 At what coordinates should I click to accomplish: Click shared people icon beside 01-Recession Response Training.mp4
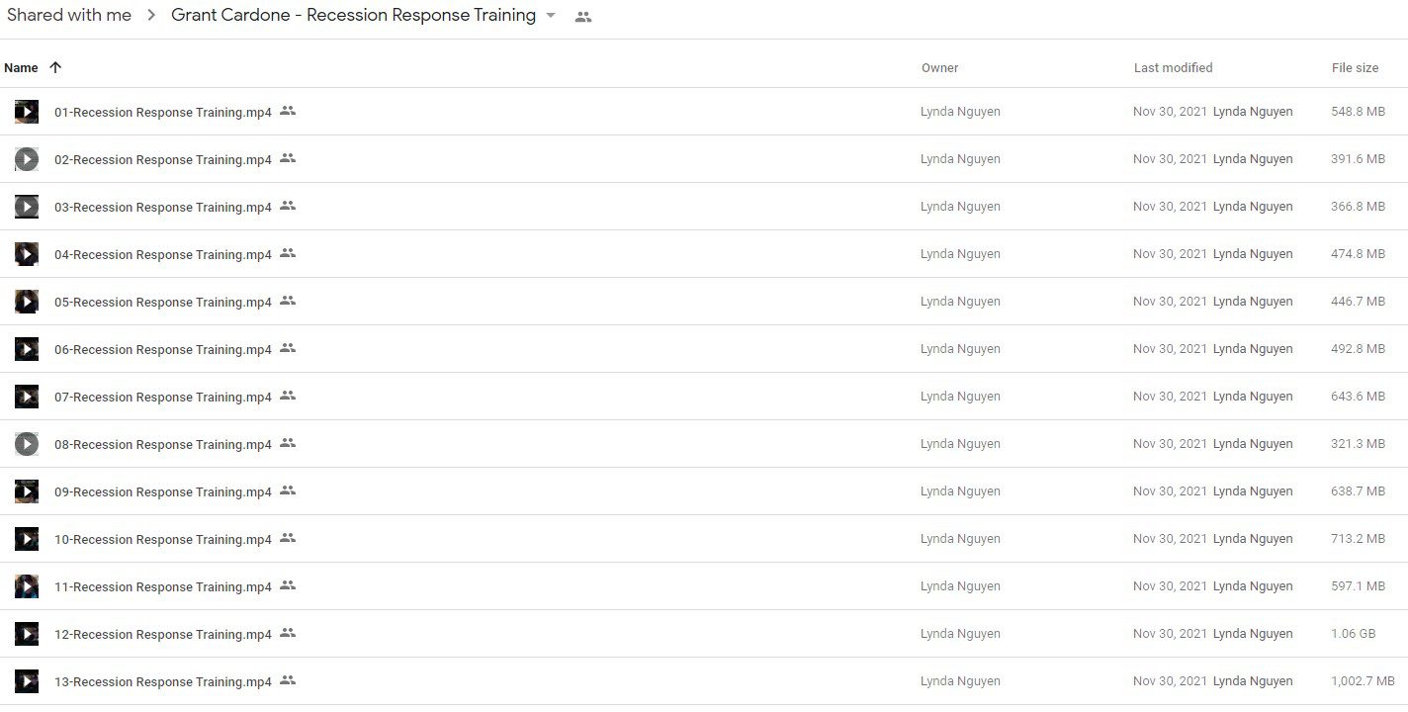(288, 111)
